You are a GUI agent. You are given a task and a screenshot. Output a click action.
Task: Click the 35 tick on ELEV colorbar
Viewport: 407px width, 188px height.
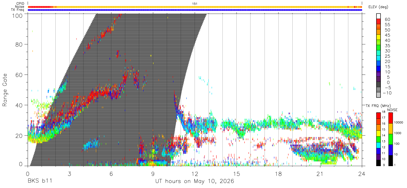pos(387,46)
